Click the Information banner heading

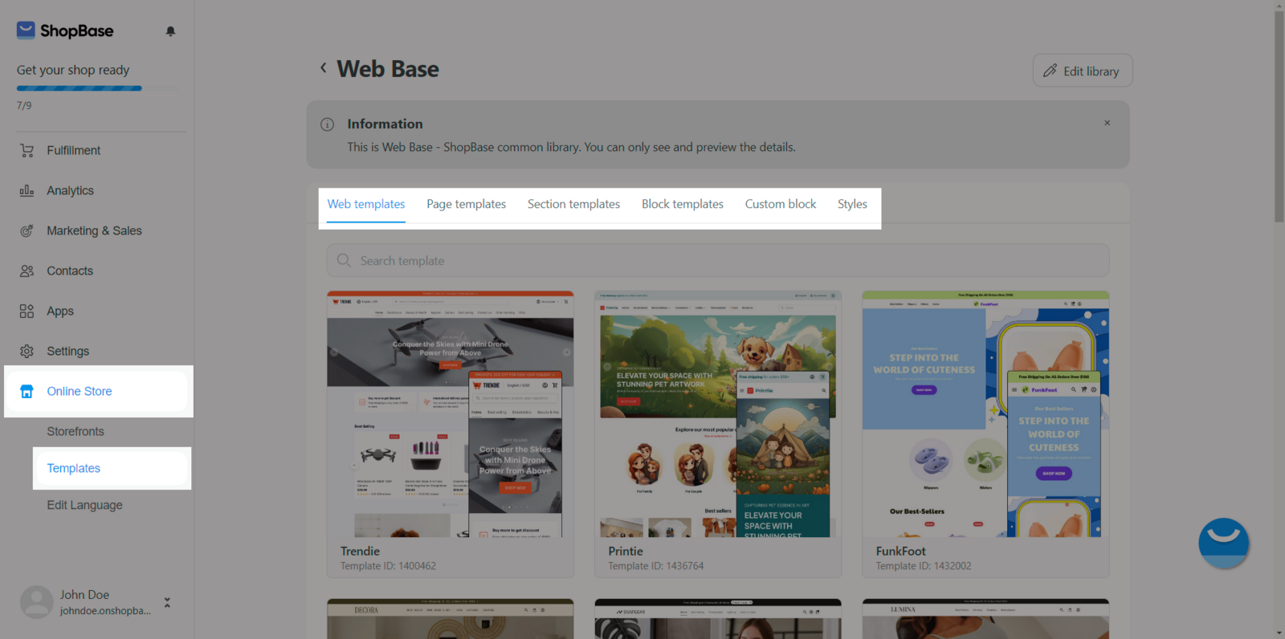pyautogui.click(x=385, y=124)
